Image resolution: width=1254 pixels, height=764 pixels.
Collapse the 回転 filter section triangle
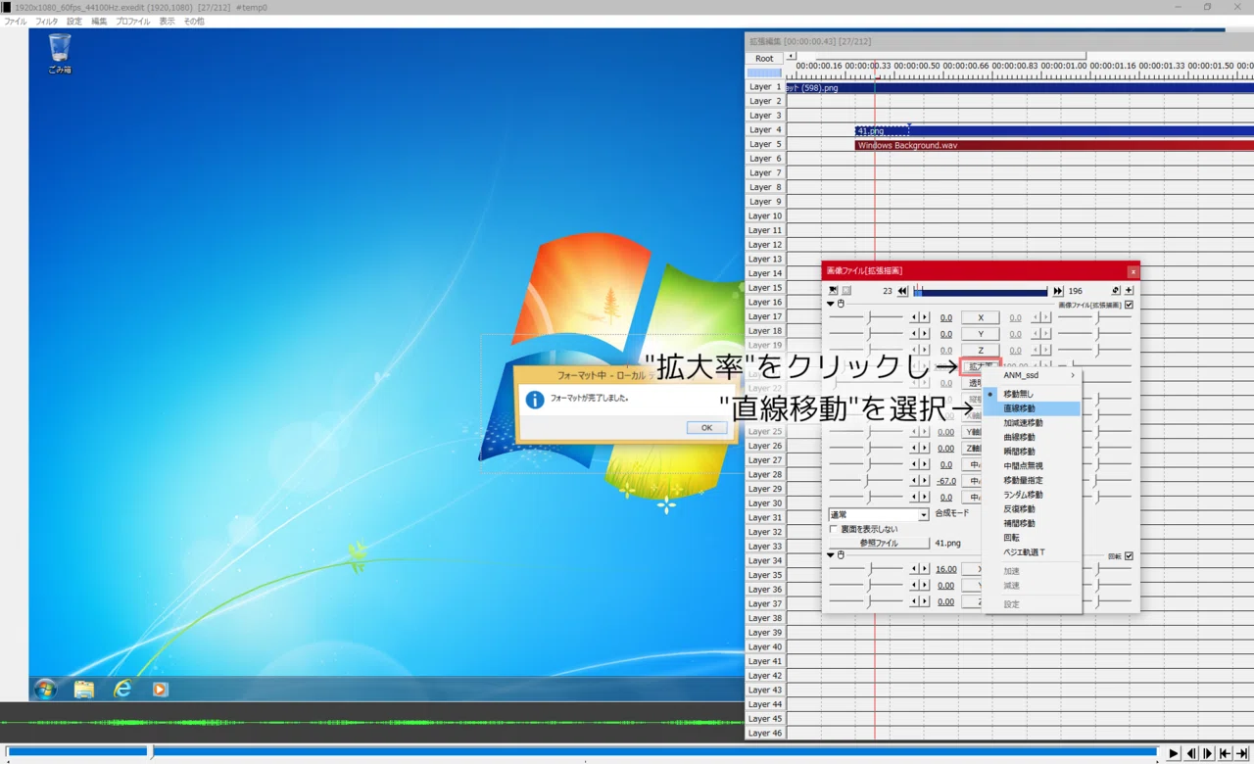pyautogui.click(x=831, y=555)
